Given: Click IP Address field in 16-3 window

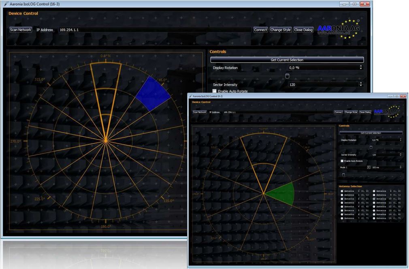Looking at the screenshot, I should 155,30.
